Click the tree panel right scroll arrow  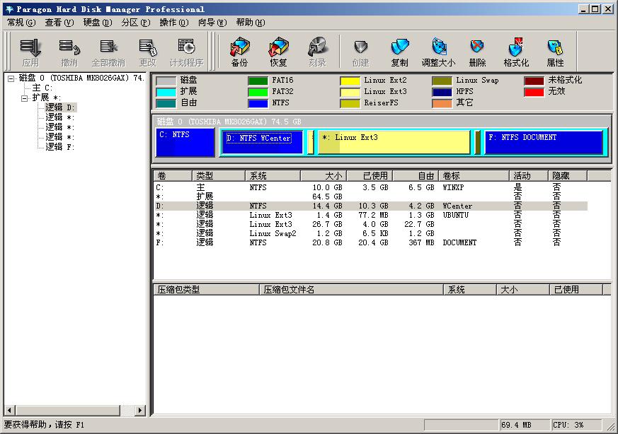140,411
